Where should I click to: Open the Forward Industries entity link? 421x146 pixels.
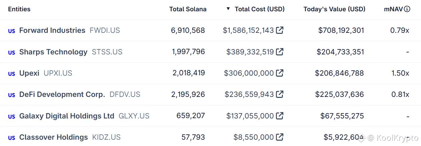[x=52, y=31]
